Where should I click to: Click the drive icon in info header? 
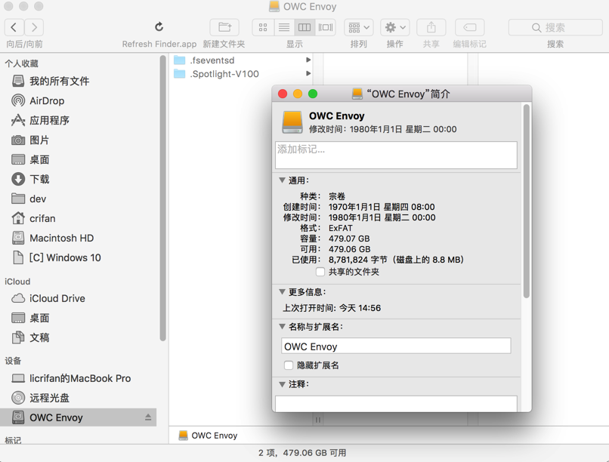(x=292, y=122)
